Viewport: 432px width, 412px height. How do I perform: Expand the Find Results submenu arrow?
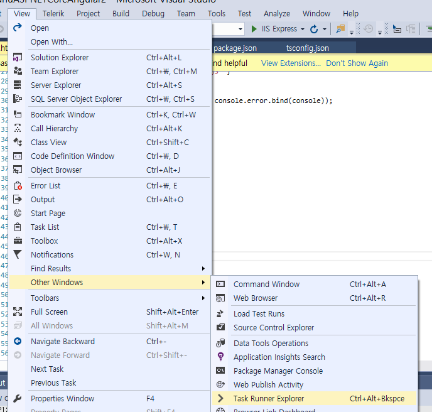(203, 268)
